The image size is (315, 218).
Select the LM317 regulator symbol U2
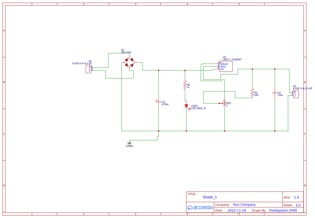(226, 66)
